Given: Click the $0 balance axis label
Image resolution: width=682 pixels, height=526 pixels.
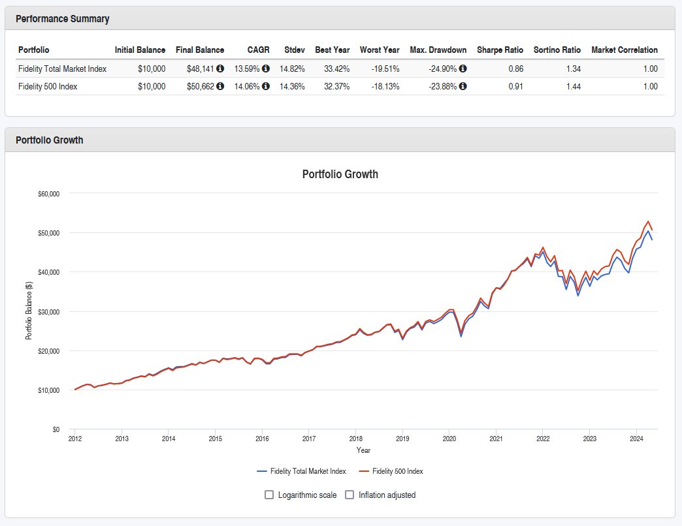Looking at the screenshot, I should point(56,429).
